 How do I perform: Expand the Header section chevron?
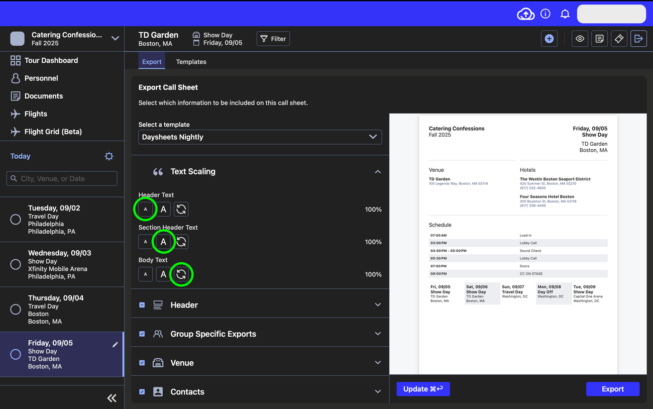[x=378, y=305]
